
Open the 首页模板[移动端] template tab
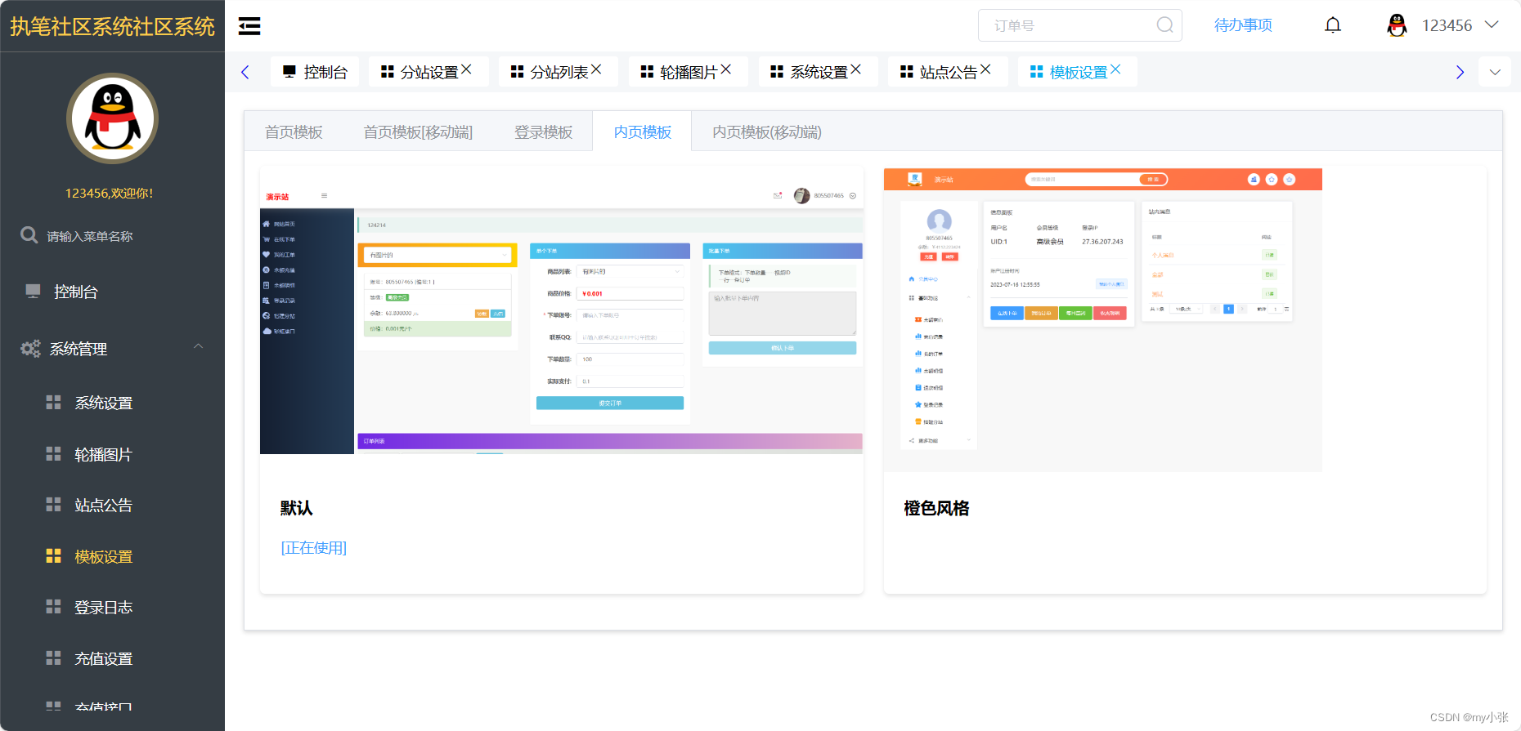coord(418,132)
